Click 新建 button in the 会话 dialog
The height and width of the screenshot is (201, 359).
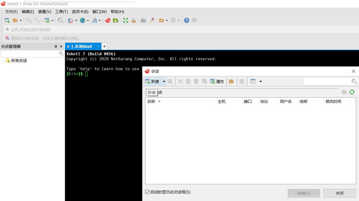(x=152, y=81)
